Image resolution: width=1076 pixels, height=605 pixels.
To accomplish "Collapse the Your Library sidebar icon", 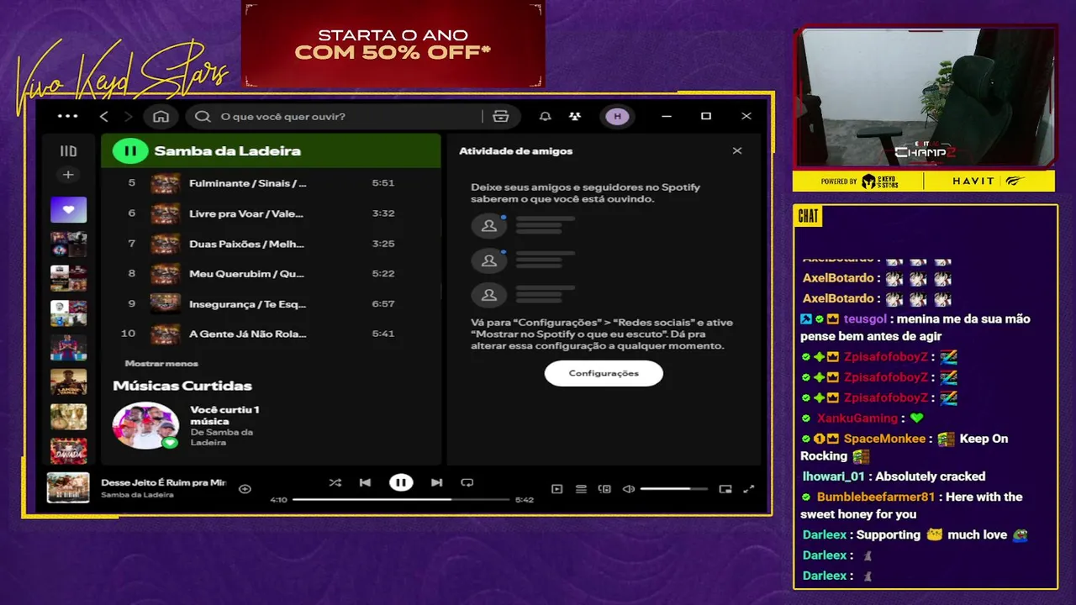I will [68, 151].
